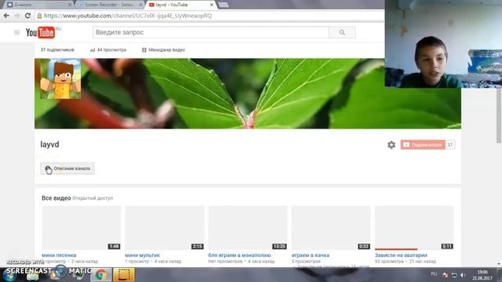502x282 pixels.
Task: Click the 37 подписчиков subscribers link
Action: [x=57, y=50]
